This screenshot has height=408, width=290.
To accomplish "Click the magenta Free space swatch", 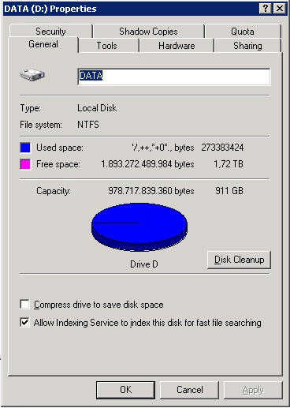I will (x=25, y=164).
